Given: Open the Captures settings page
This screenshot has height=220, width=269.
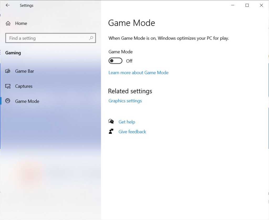Looking at the screenshot, I should click(x=24, y=86).
